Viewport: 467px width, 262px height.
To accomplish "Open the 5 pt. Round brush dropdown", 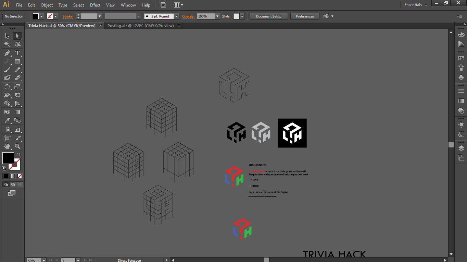I will click(177, 16).
